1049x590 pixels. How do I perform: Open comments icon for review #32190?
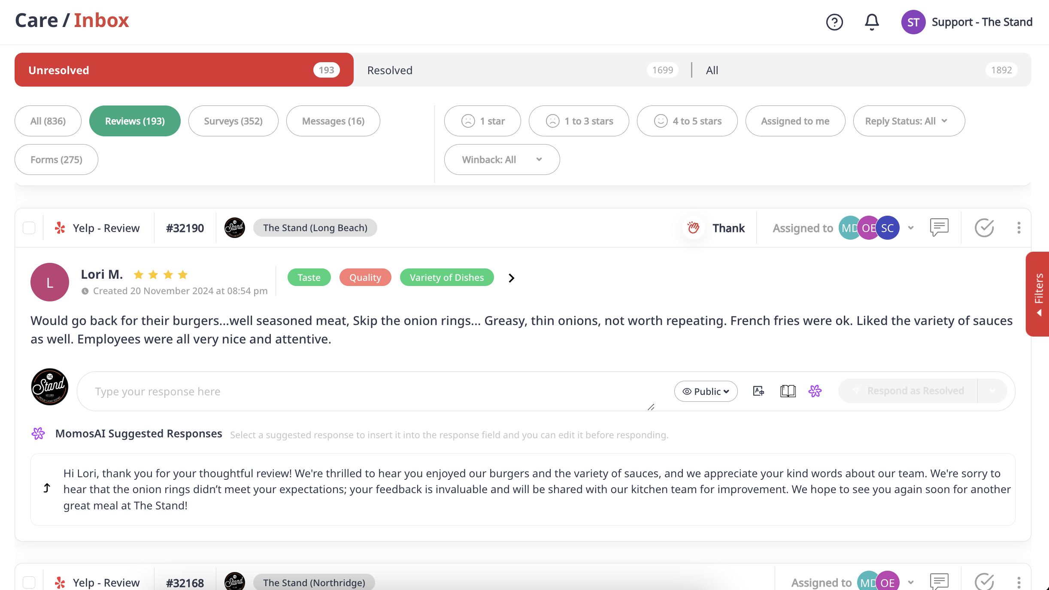coord(939,227)
